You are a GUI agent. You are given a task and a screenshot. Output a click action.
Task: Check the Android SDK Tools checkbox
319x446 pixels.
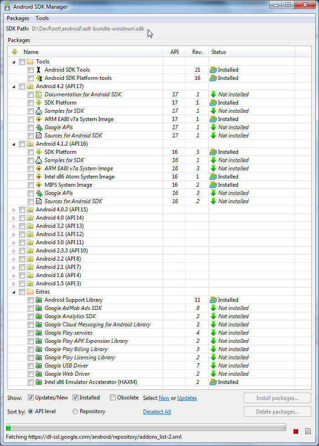tap(31, 70)
